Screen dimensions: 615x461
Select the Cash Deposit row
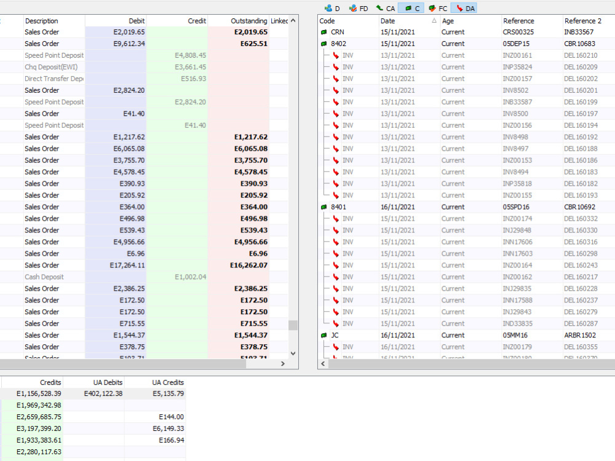click(x=145, y=277)
